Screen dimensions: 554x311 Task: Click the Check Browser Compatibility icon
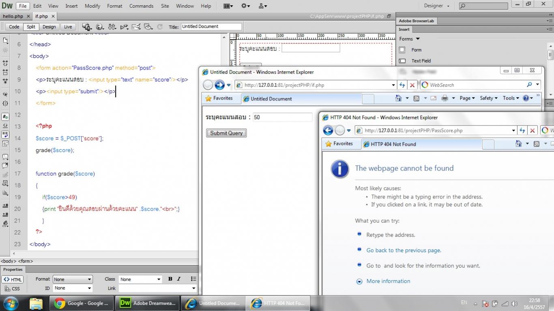coord(136,27)
